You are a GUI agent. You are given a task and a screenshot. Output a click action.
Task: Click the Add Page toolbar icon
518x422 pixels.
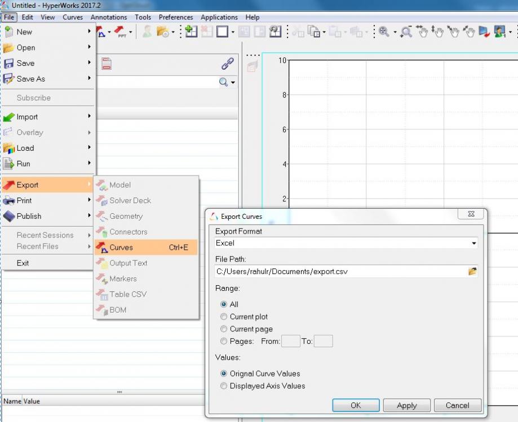(191, 32)
